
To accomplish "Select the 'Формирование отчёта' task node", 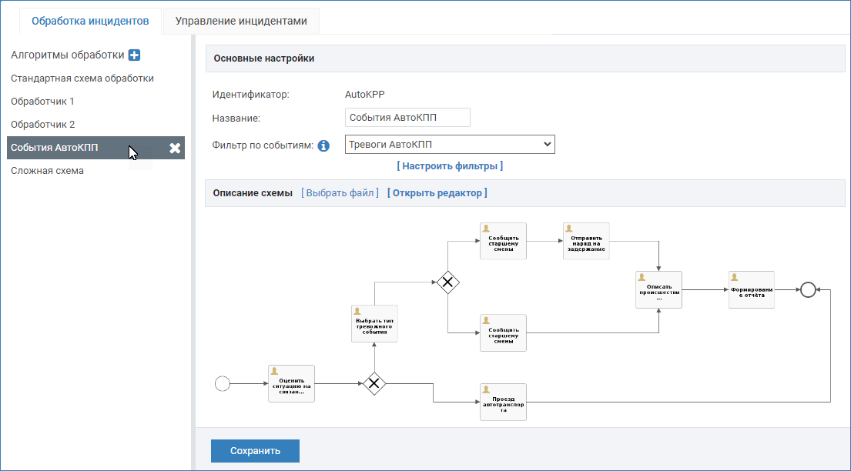I will (x=752, y=289).
